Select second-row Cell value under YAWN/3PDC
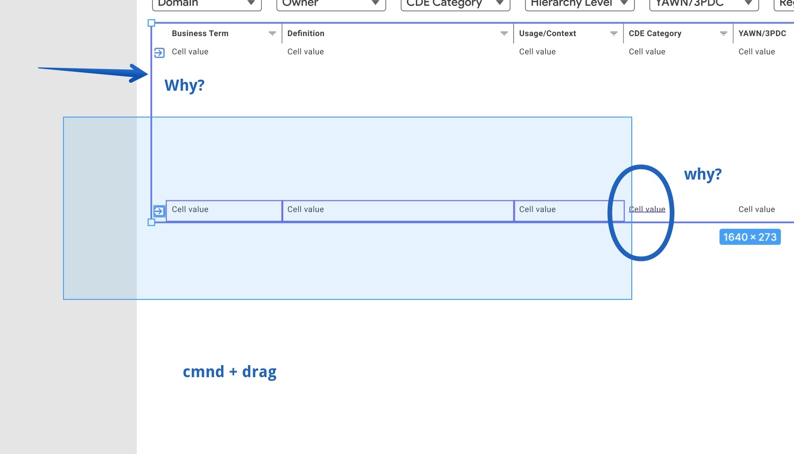This screenshot has width=794, height=454. tap(756, 210)
